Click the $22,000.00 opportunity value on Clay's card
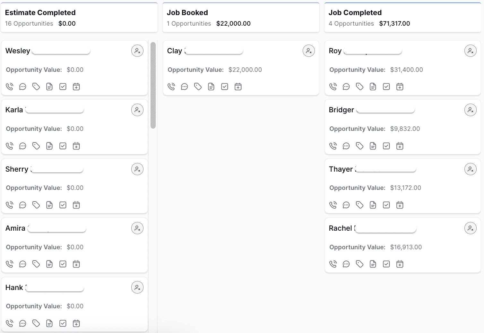 point(245,70)
